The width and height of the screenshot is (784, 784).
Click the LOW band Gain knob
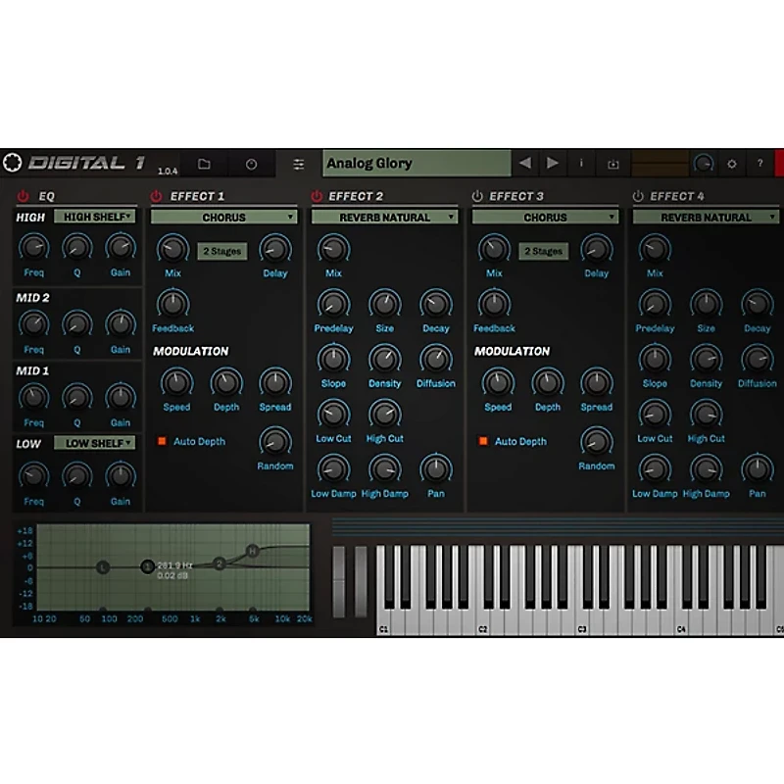tap(121, 476)
